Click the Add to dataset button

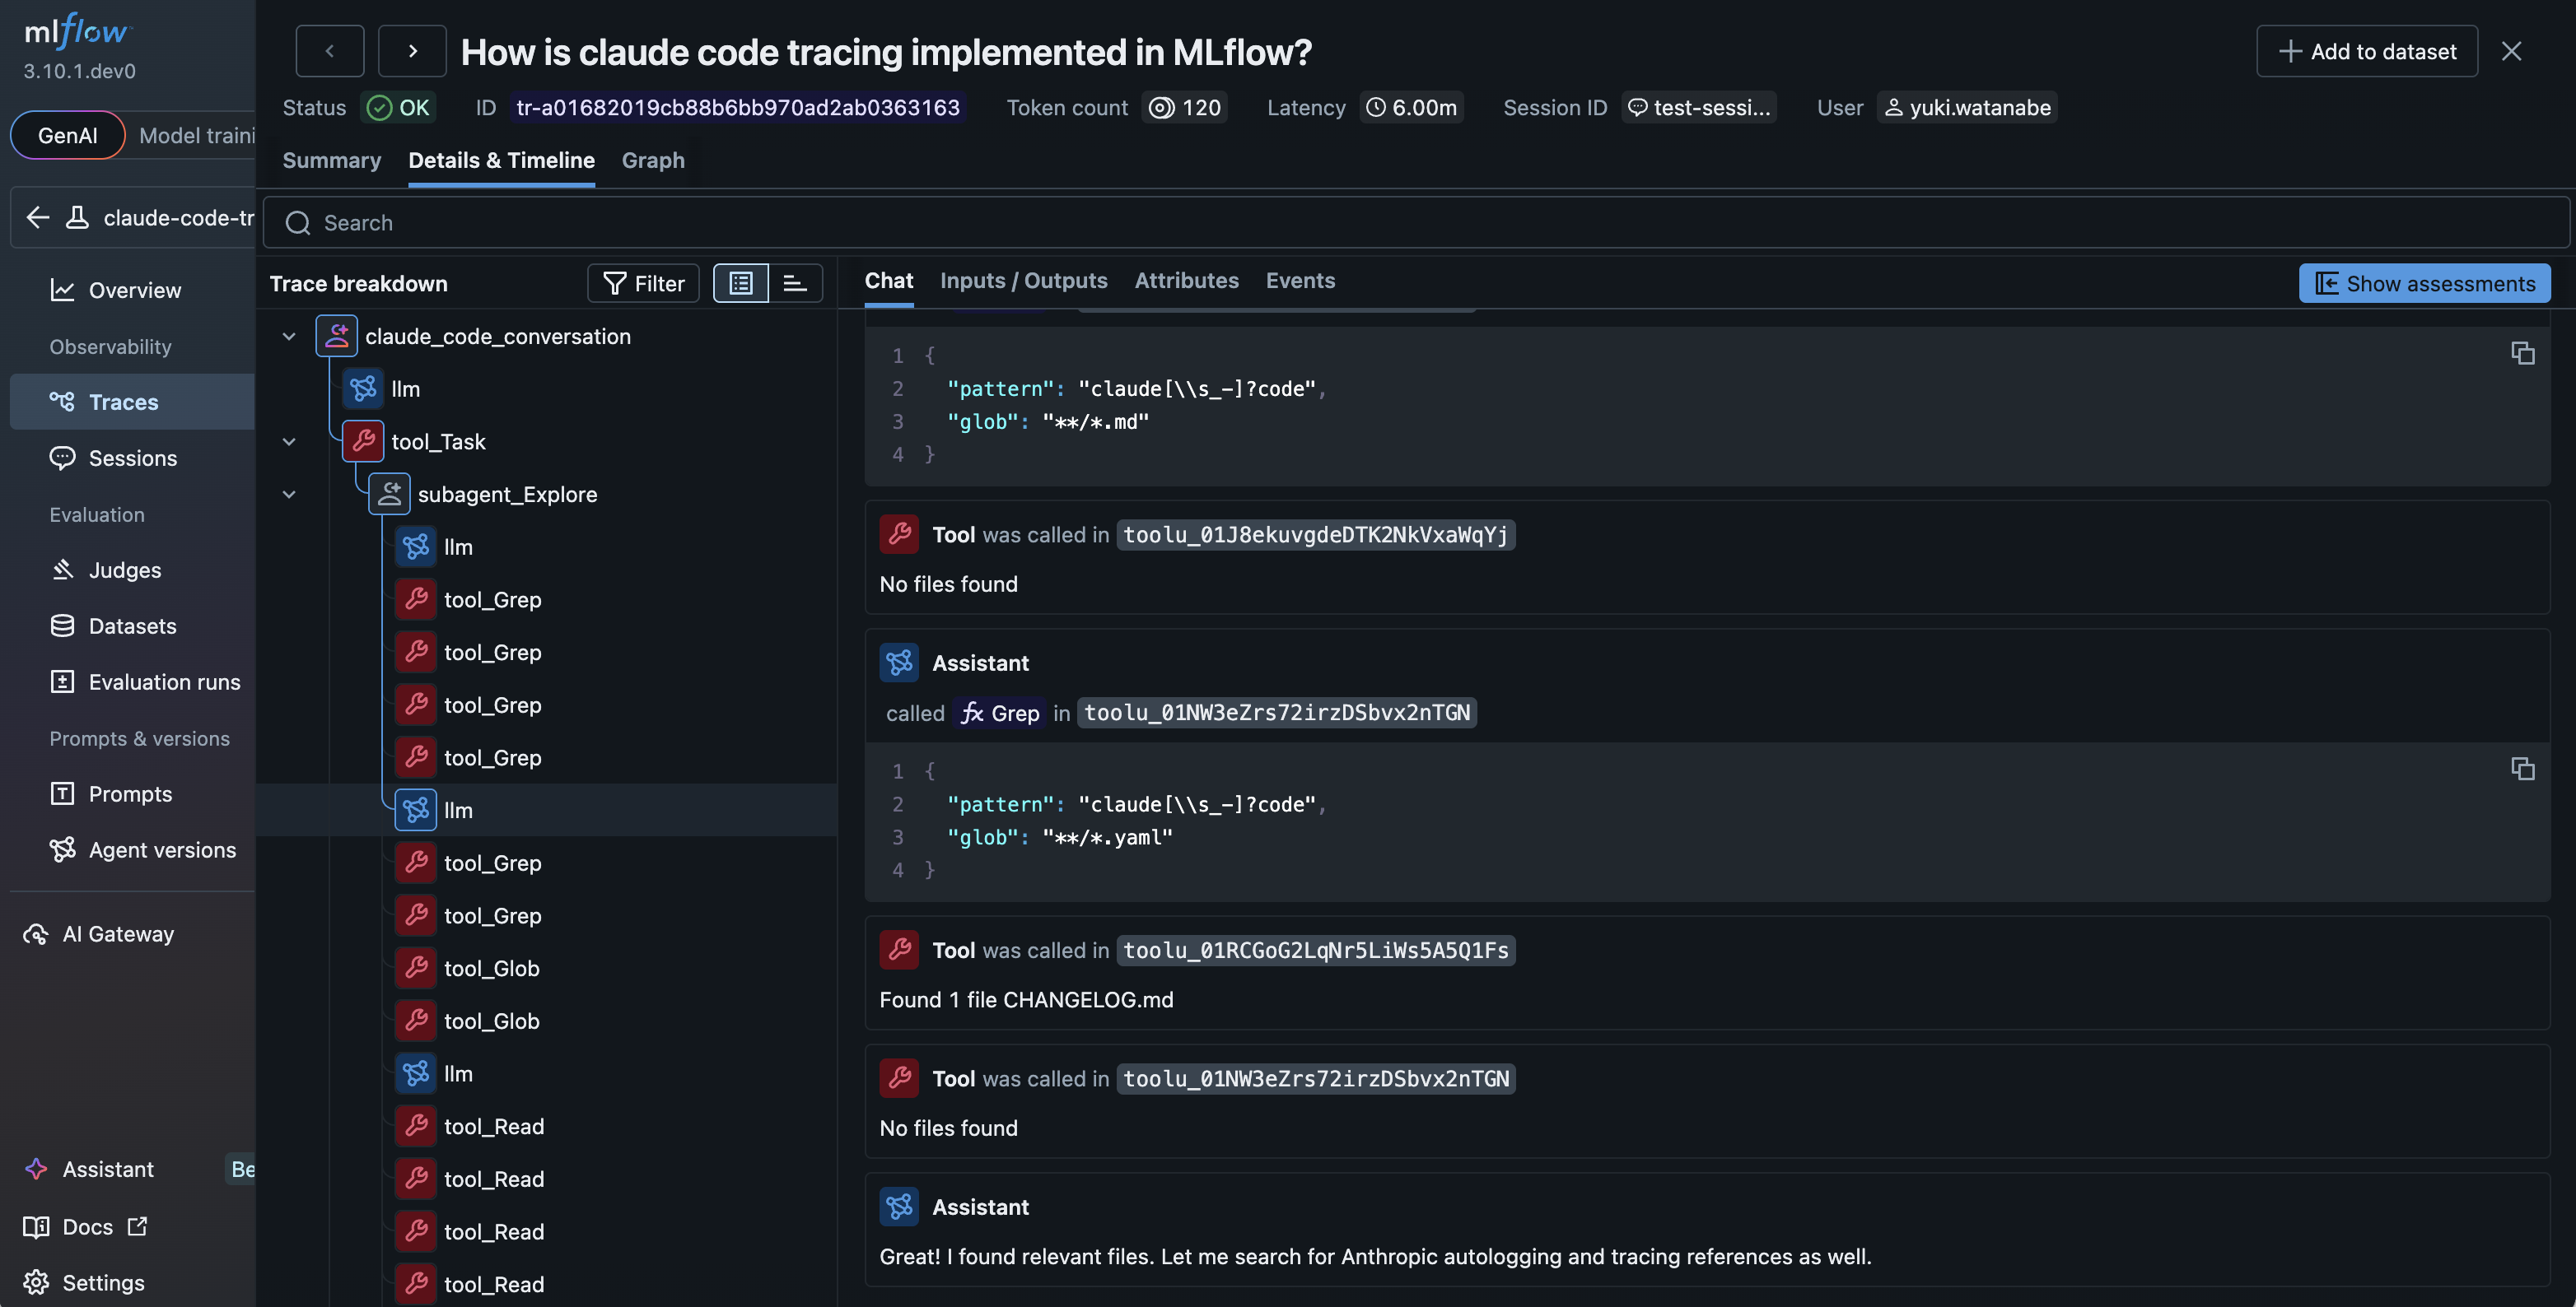pyautogui.click(x=2367, y=51)
